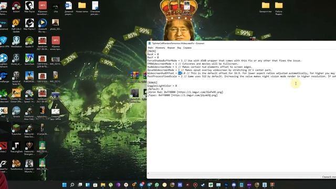Select the Word document desktop icon
336x189 pixels.
point(69,8)
